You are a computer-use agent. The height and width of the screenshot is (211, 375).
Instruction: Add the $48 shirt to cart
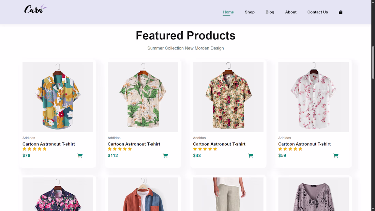pyautogui.click(x=251, y=156)
